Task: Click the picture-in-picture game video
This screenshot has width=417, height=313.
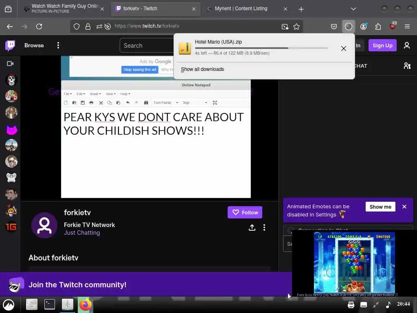Action: click(x=355, y=263)
